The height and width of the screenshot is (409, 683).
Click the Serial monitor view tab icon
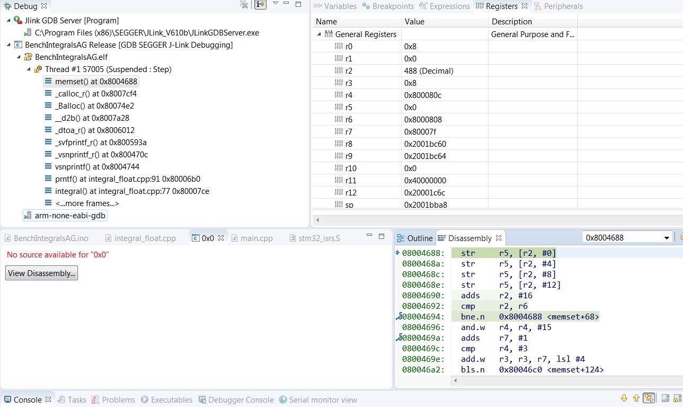283,400
